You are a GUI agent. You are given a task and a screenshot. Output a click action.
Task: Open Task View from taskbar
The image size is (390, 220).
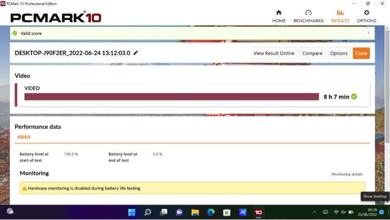point(163,212)
